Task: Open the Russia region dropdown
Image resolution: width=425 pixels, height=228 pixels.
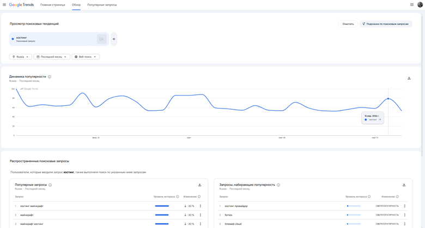Action: [21, 57]
